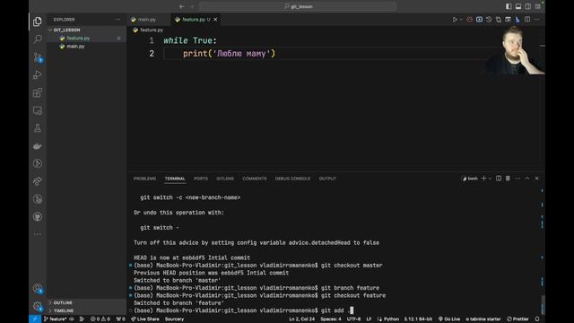Toggle the secondary side bar layout button
The width and height of the screenshot is (574, 323).
(528, 6)
